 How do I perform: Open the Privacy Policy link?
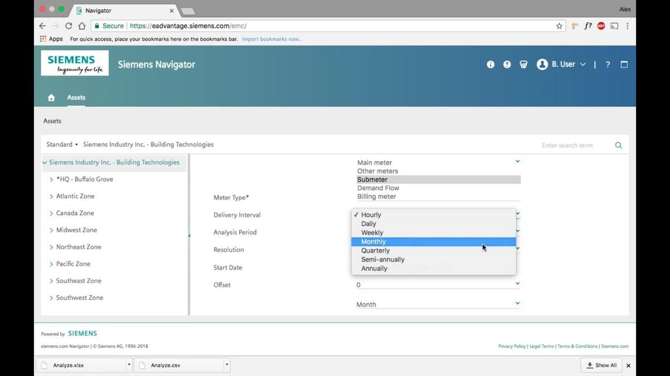[512, 346]
